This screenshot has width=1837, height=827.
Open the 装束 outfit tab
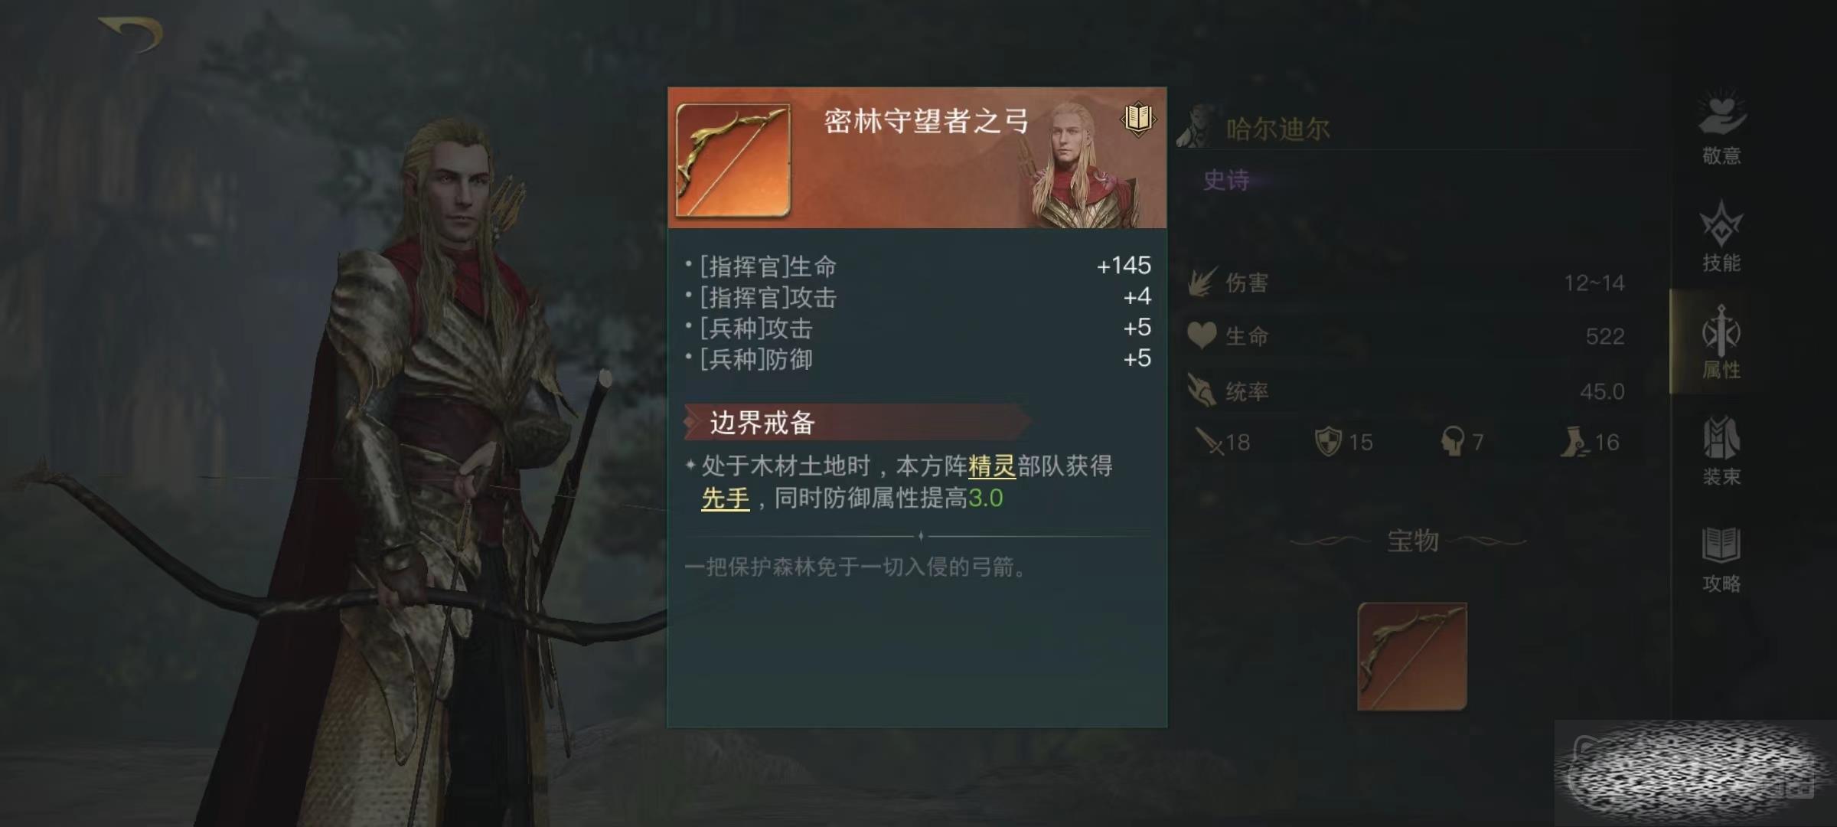click(1721, 449)
